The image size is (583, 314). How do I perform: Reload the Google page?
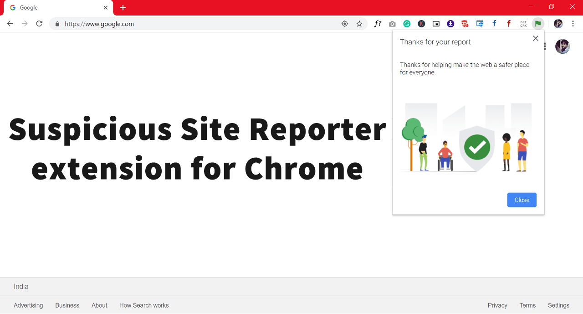(39, 24)
